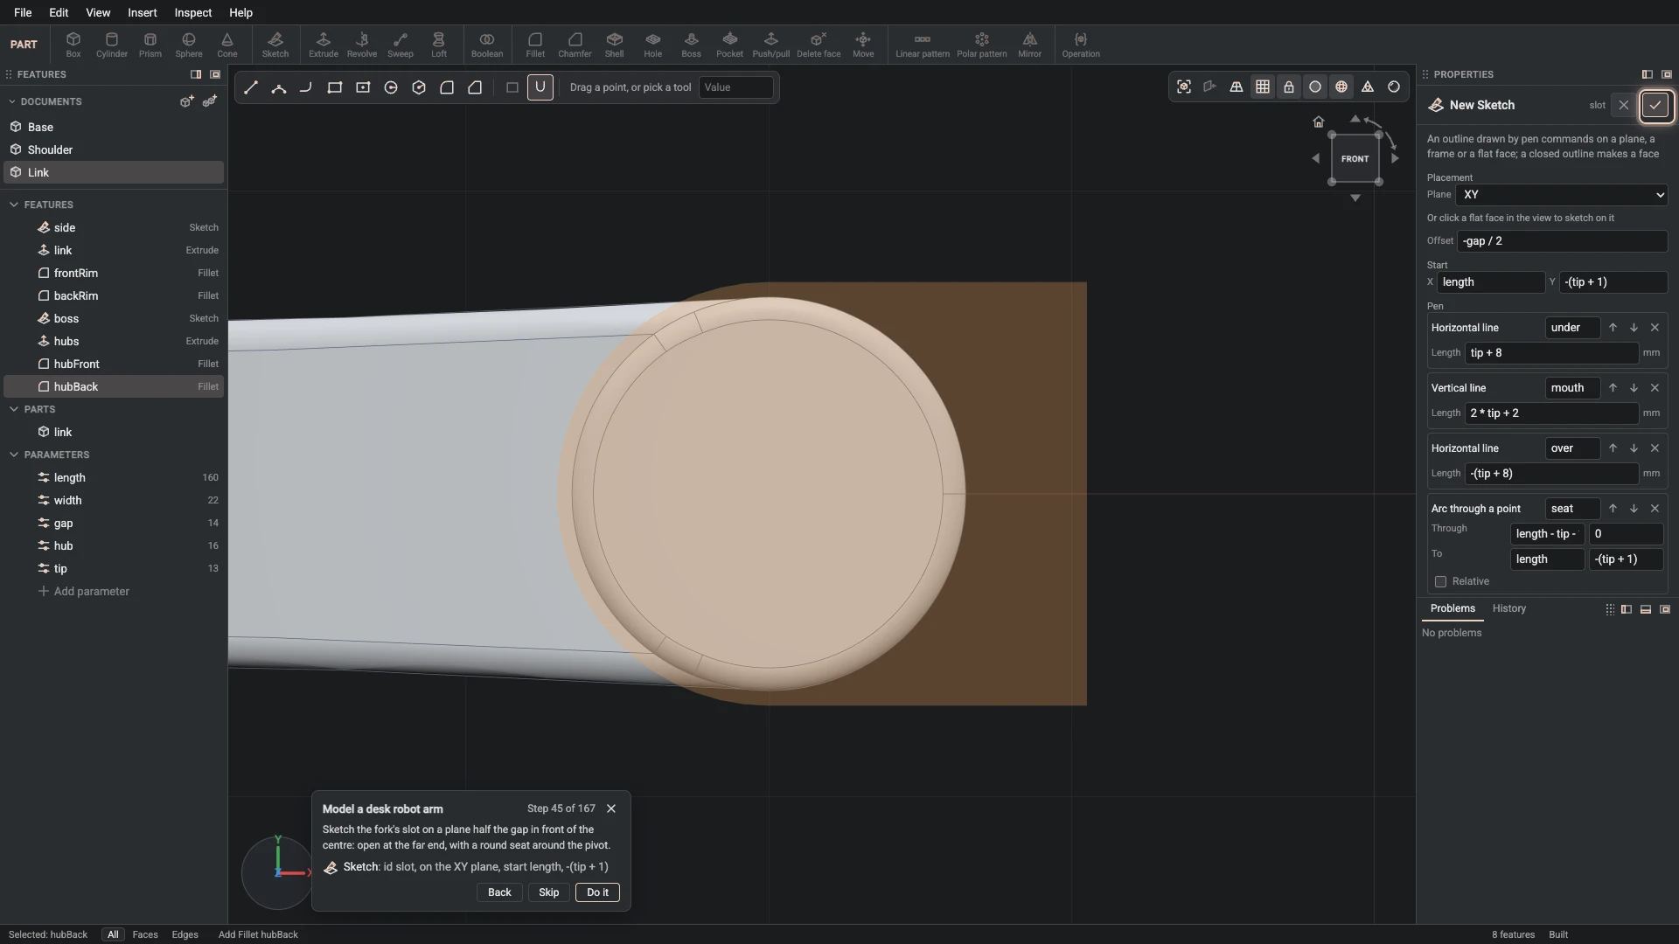Pick the Pocket tool
1679x944 pixels.
[730, 45]
